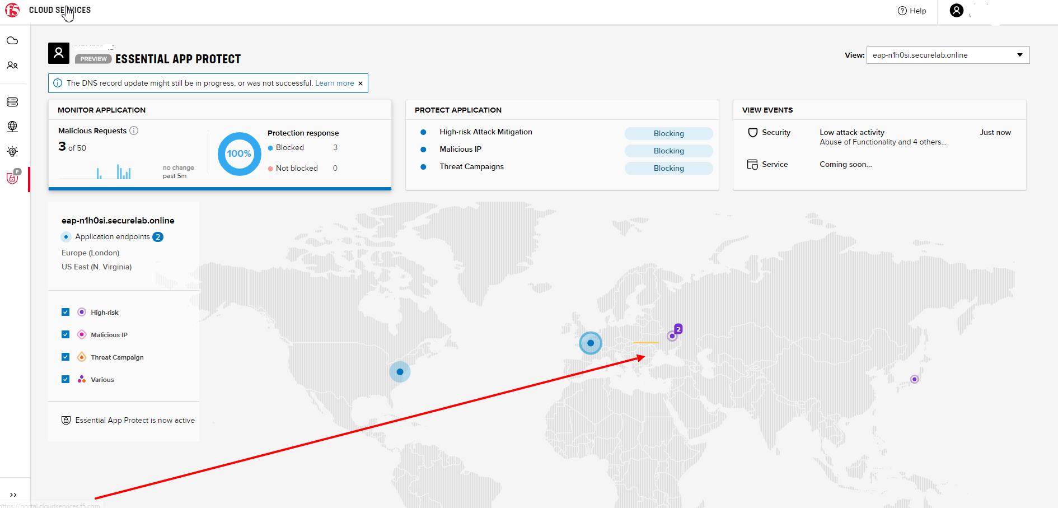Image resolution: width=1058 pixels, height=508 pixels.
Task: Uncheck the Threat Campaign filter checkbox
Action: point(65,357)
